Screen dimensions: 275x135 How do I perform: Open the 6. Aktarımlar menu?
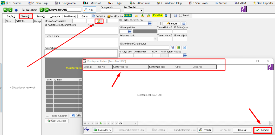tap(140, 3)
